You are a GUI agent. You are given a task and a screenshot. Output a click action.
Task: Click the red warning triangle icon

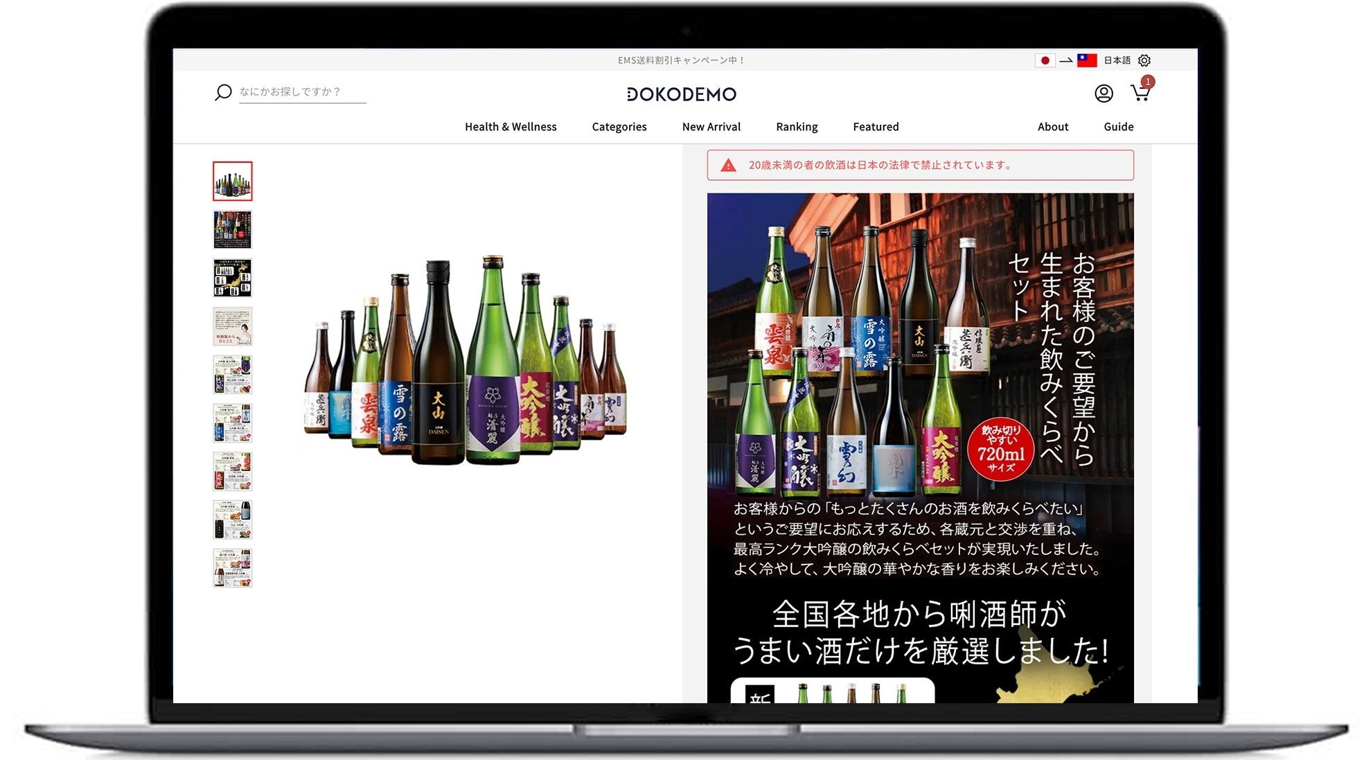click(x=728, y=166)
